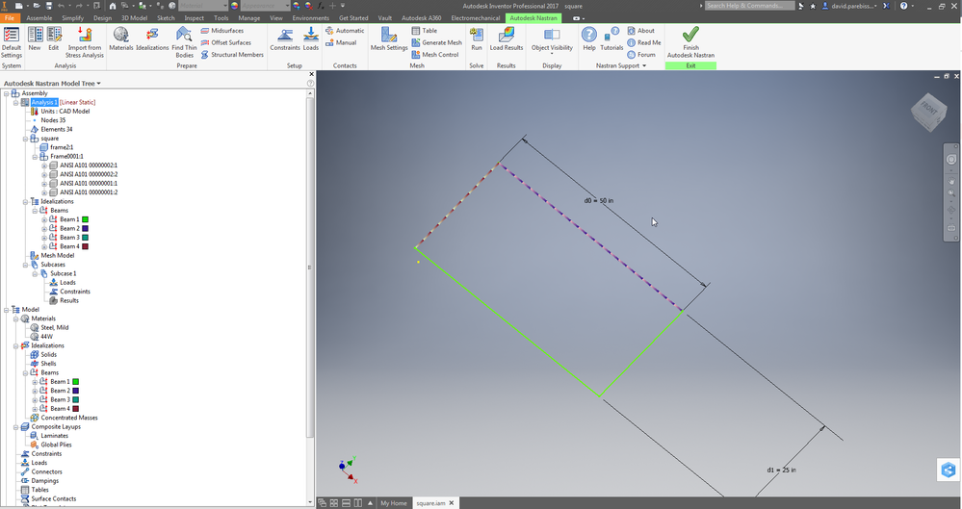Choose Automatic contacts
The width and height of the screenshot is (962, 509).
[345, 31]
